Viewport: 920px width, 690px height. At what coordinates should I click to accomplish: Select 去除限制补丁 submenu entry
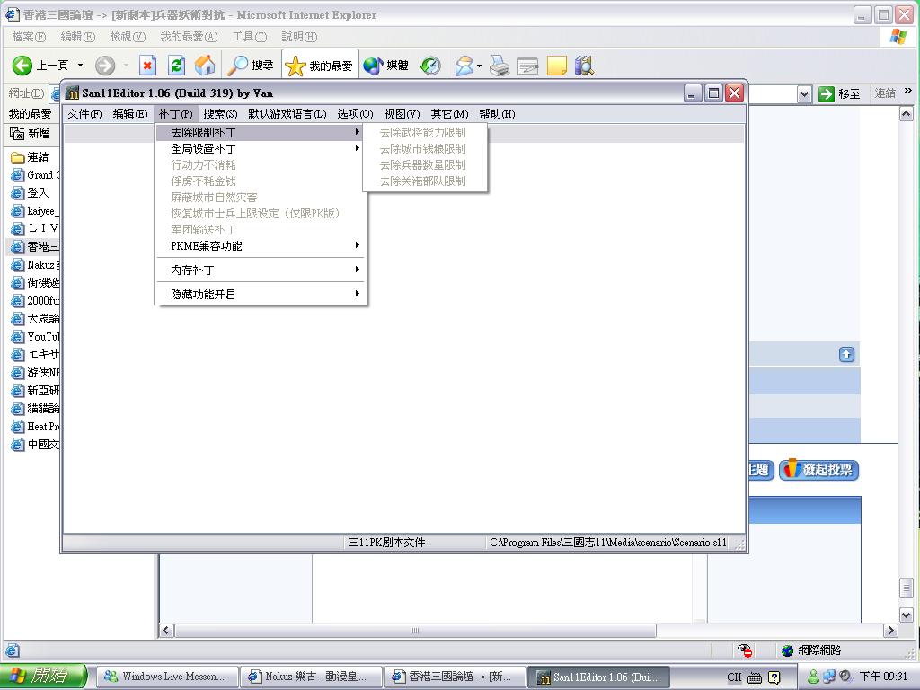pyautogui.click(x=261, y=133)
